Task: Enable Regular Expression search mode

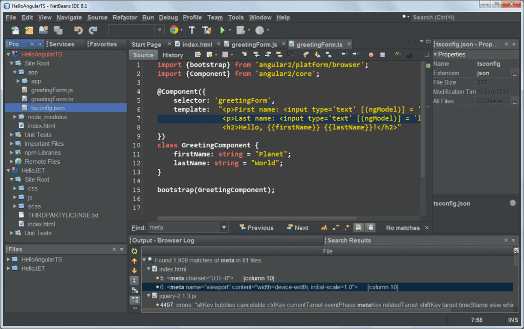Action: tap(346, 227)
